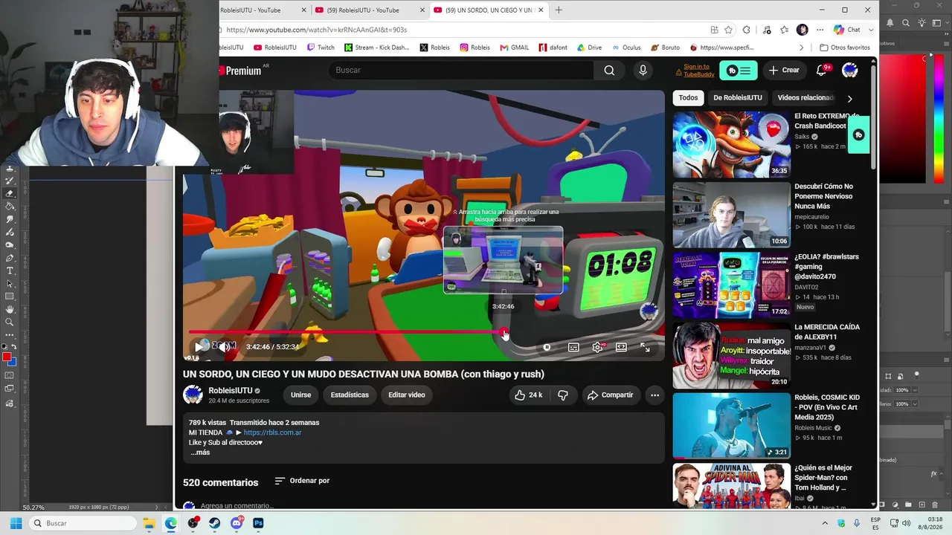Mute the video with the speaker icon
Image resolution: width=952 pixels, height=535 pixels.
223,347
